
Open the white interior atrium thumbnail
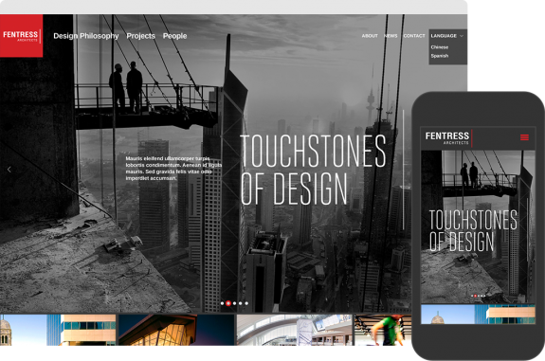point(295,330)
